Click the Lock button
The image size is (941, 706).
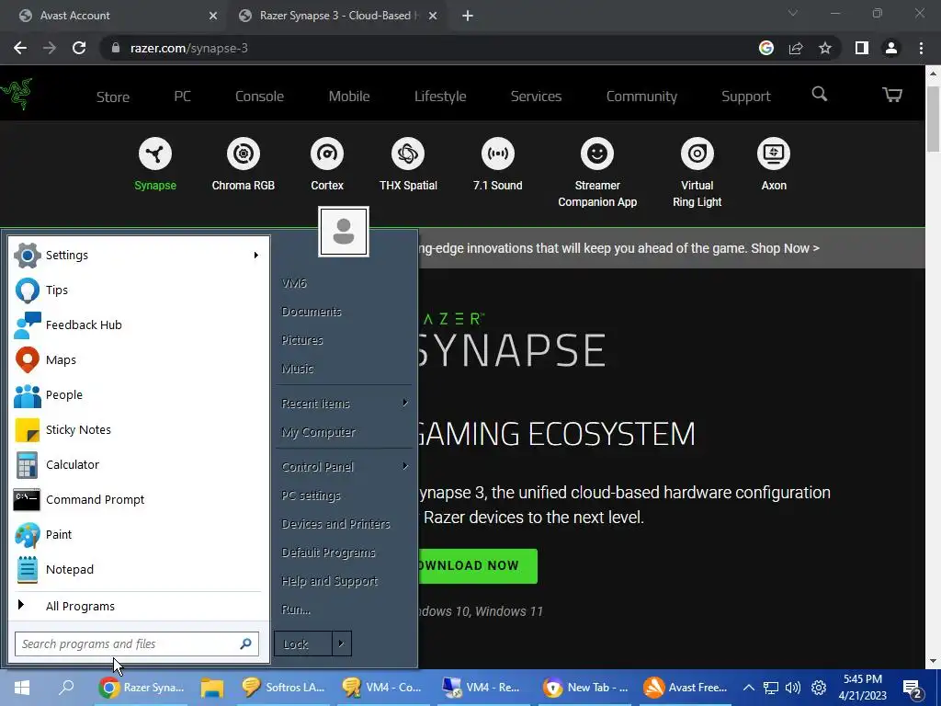(x=303, y=643)
